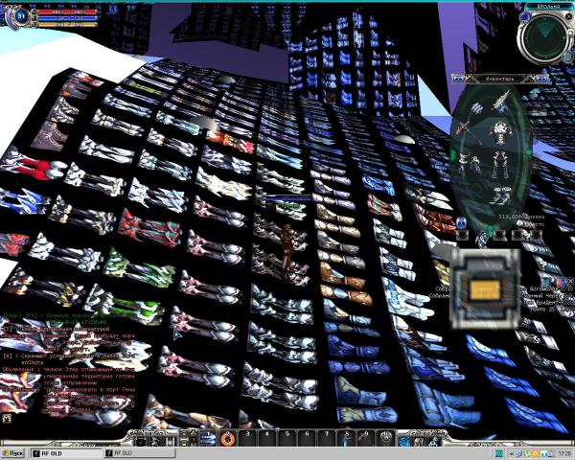Click the minimap location name header
Image resolution: width=575 pixels, height=460 pixels.
[547, 7]
